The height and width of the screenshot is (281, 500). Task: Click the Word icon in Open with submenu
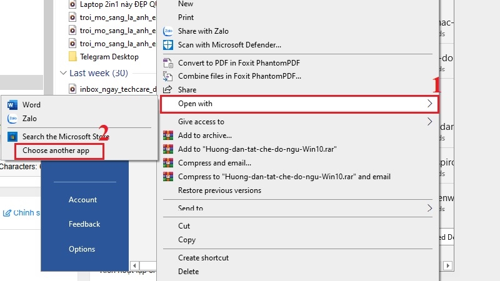coord(12,105)
